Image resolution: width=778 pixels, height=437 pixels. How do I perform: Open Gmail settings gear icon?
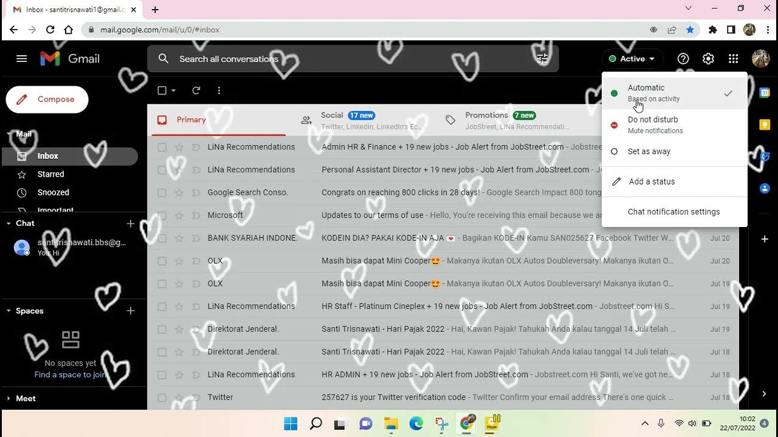tap(708, 59)
